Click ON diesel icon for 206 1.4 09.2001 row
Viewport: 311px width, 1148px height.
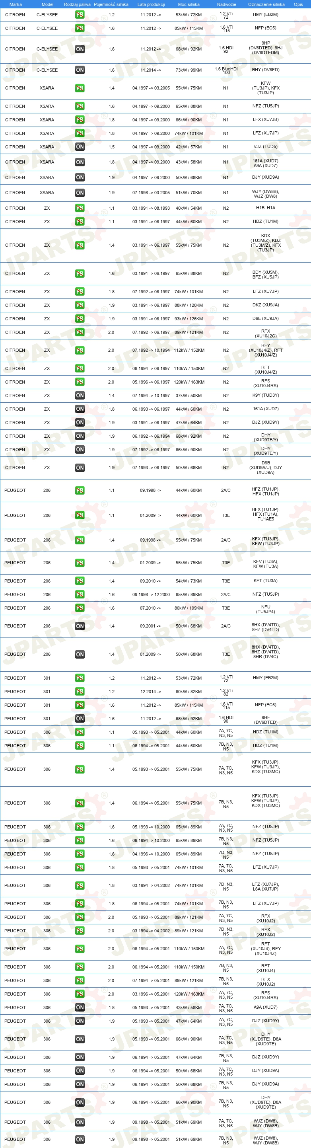click(x=80, y=626)
